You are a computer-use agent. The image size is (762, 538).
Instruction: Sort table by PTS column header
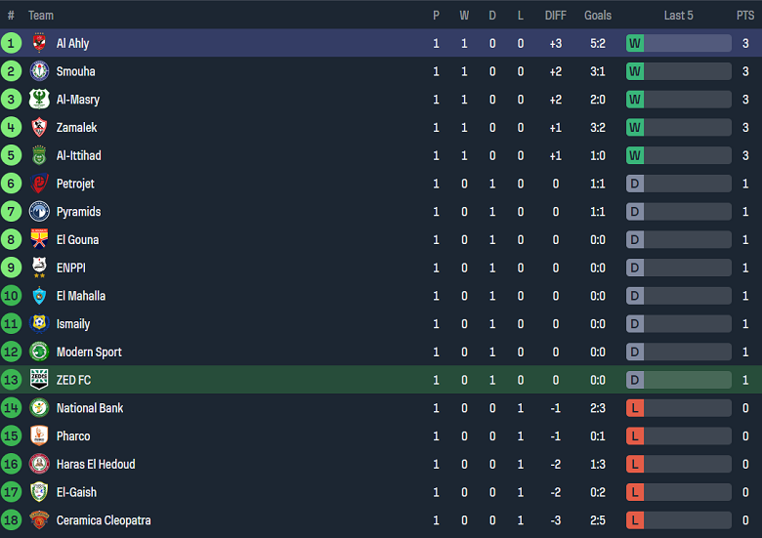(x=744, y=16)
